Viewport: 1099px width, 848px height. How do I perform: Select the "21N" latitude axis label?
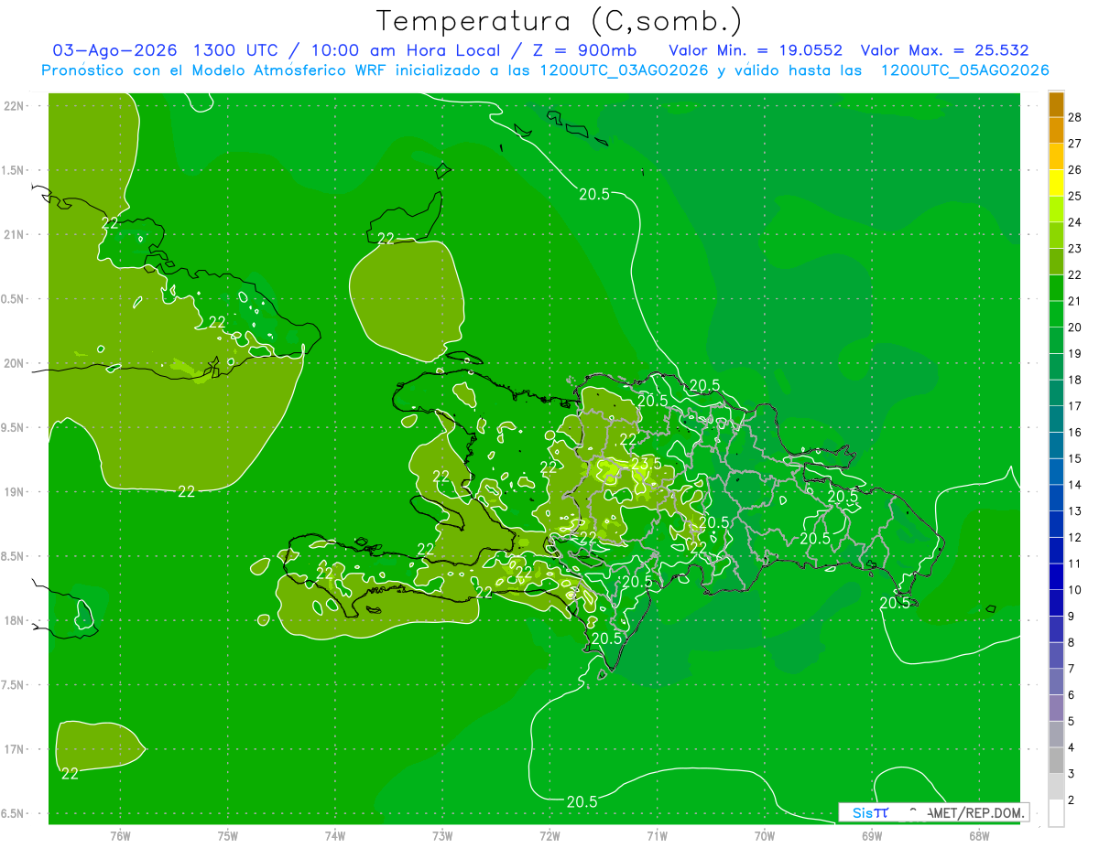click(x=14, y=234)
